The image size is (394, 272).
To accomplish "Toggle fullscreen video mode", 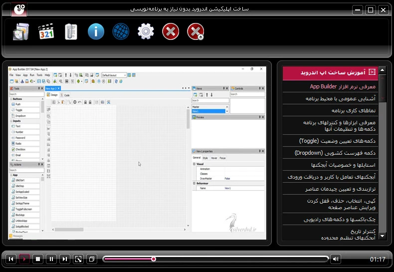I will (x=78, y=259).
